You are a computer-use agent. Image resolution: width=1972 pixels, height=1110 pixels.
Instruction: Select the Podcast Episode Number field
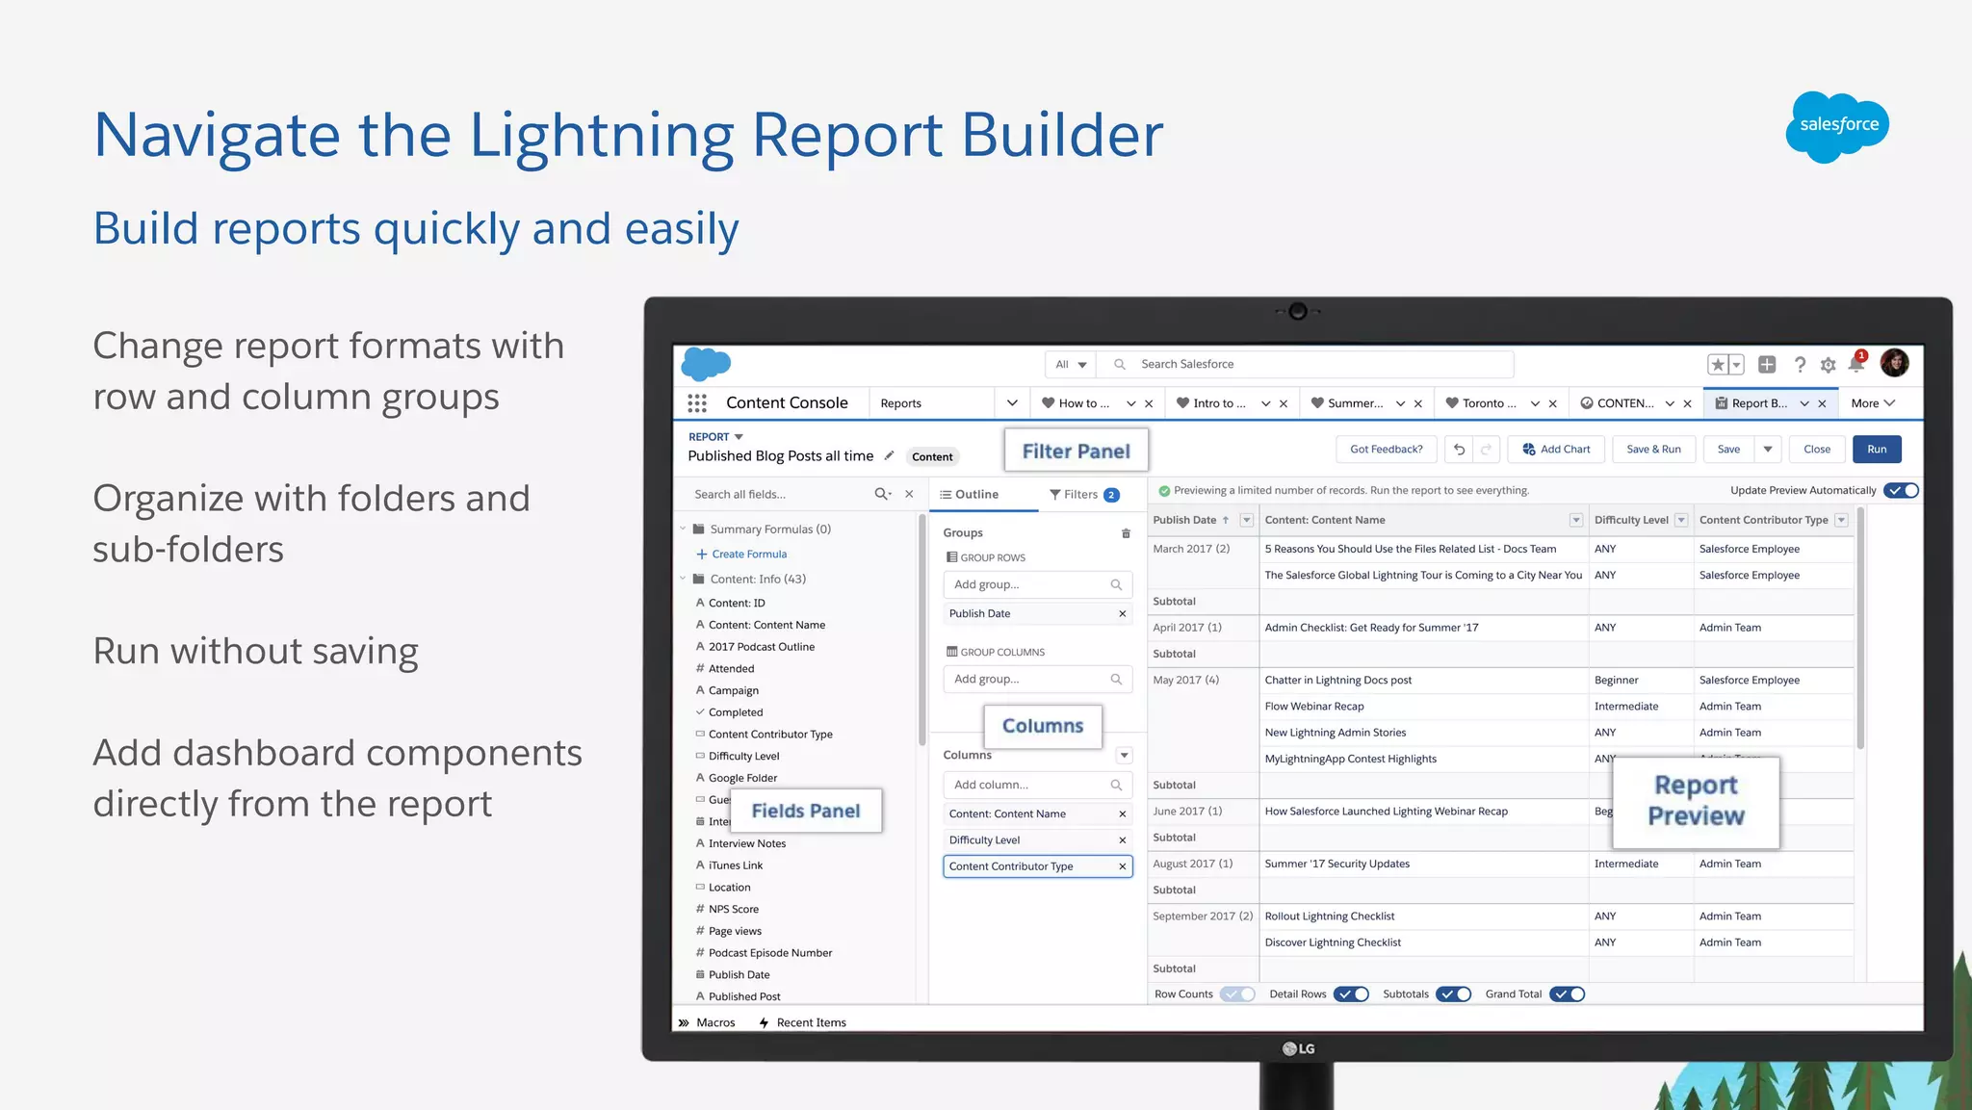(x=768, y=953)
